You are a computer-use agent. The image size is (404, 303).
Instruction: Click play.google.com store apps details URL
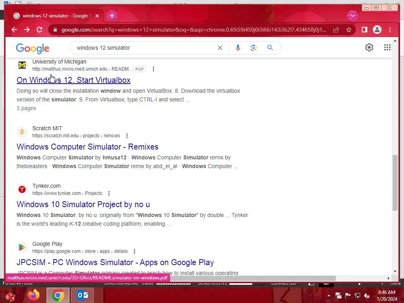tap(80, 251)
